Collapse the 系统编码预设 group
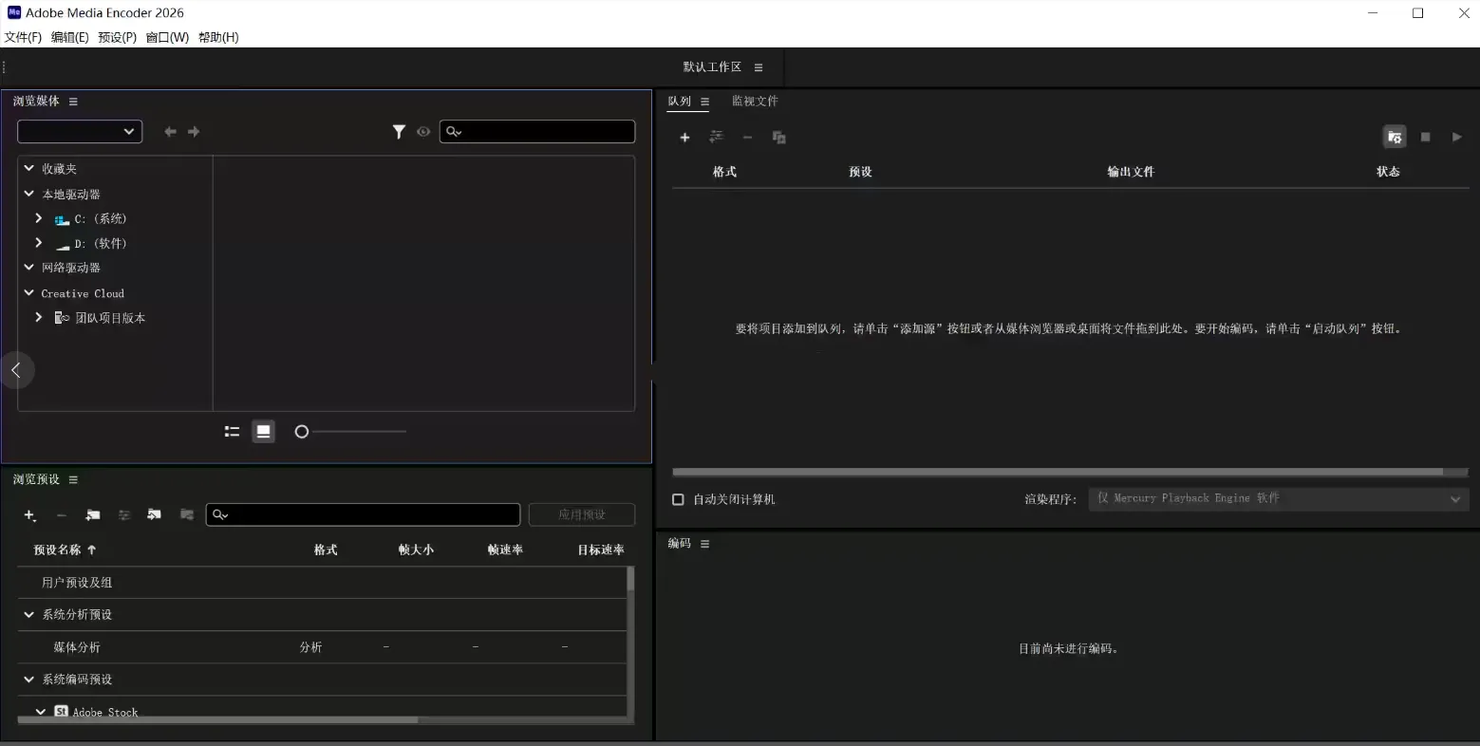The height and width of the screenshot is (746, 1480). [28, 680]
